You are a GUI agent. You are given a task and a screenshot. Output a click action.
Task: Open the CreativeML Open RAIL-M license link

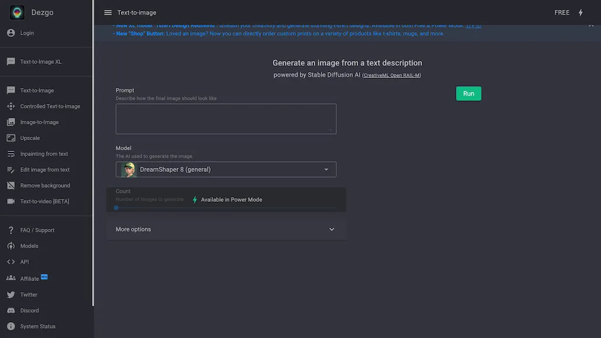391,75
